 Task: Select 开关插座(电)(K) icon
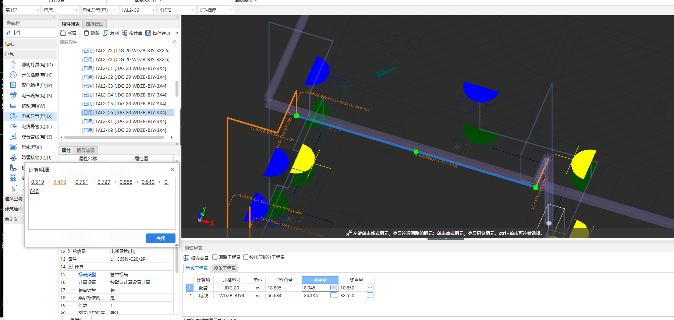[13, 75]
